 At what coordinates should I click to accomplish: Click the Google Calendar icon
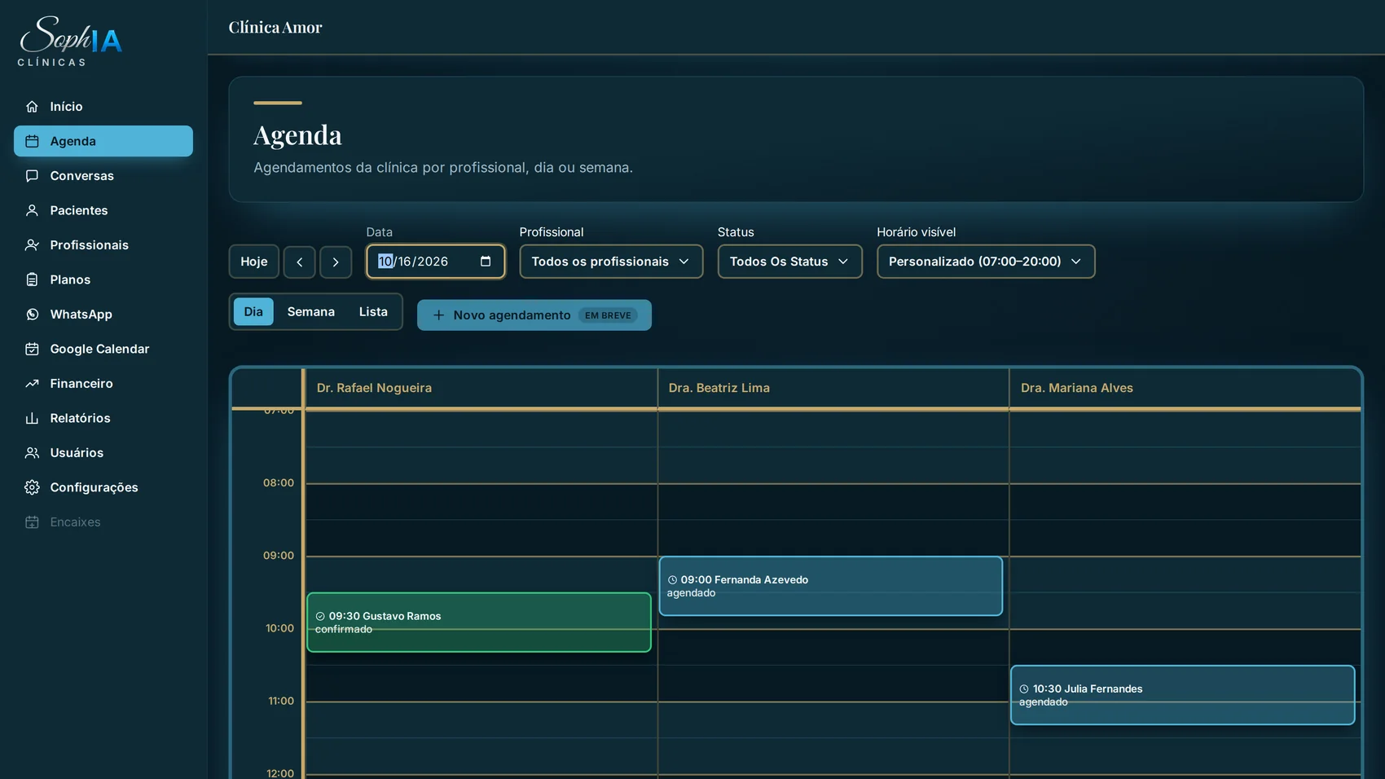tap(32, 349)
